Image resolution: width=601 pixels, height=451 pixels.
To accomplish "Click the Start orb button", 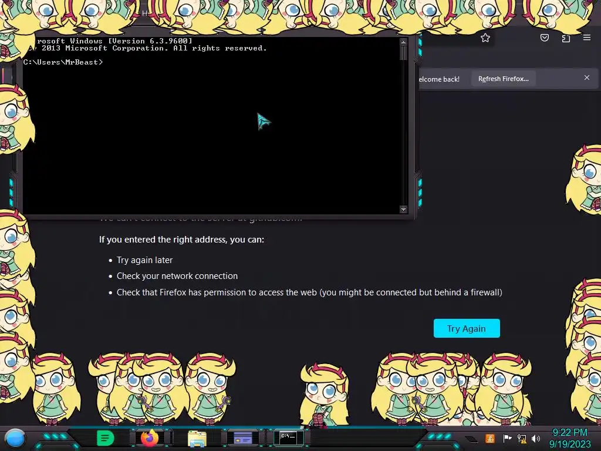I will click(x=15, y=438).
